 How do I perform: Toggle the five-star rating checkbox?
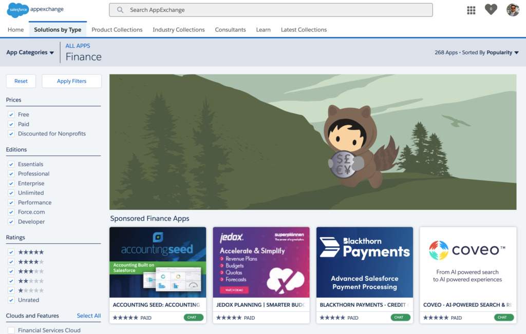point(11,252)
